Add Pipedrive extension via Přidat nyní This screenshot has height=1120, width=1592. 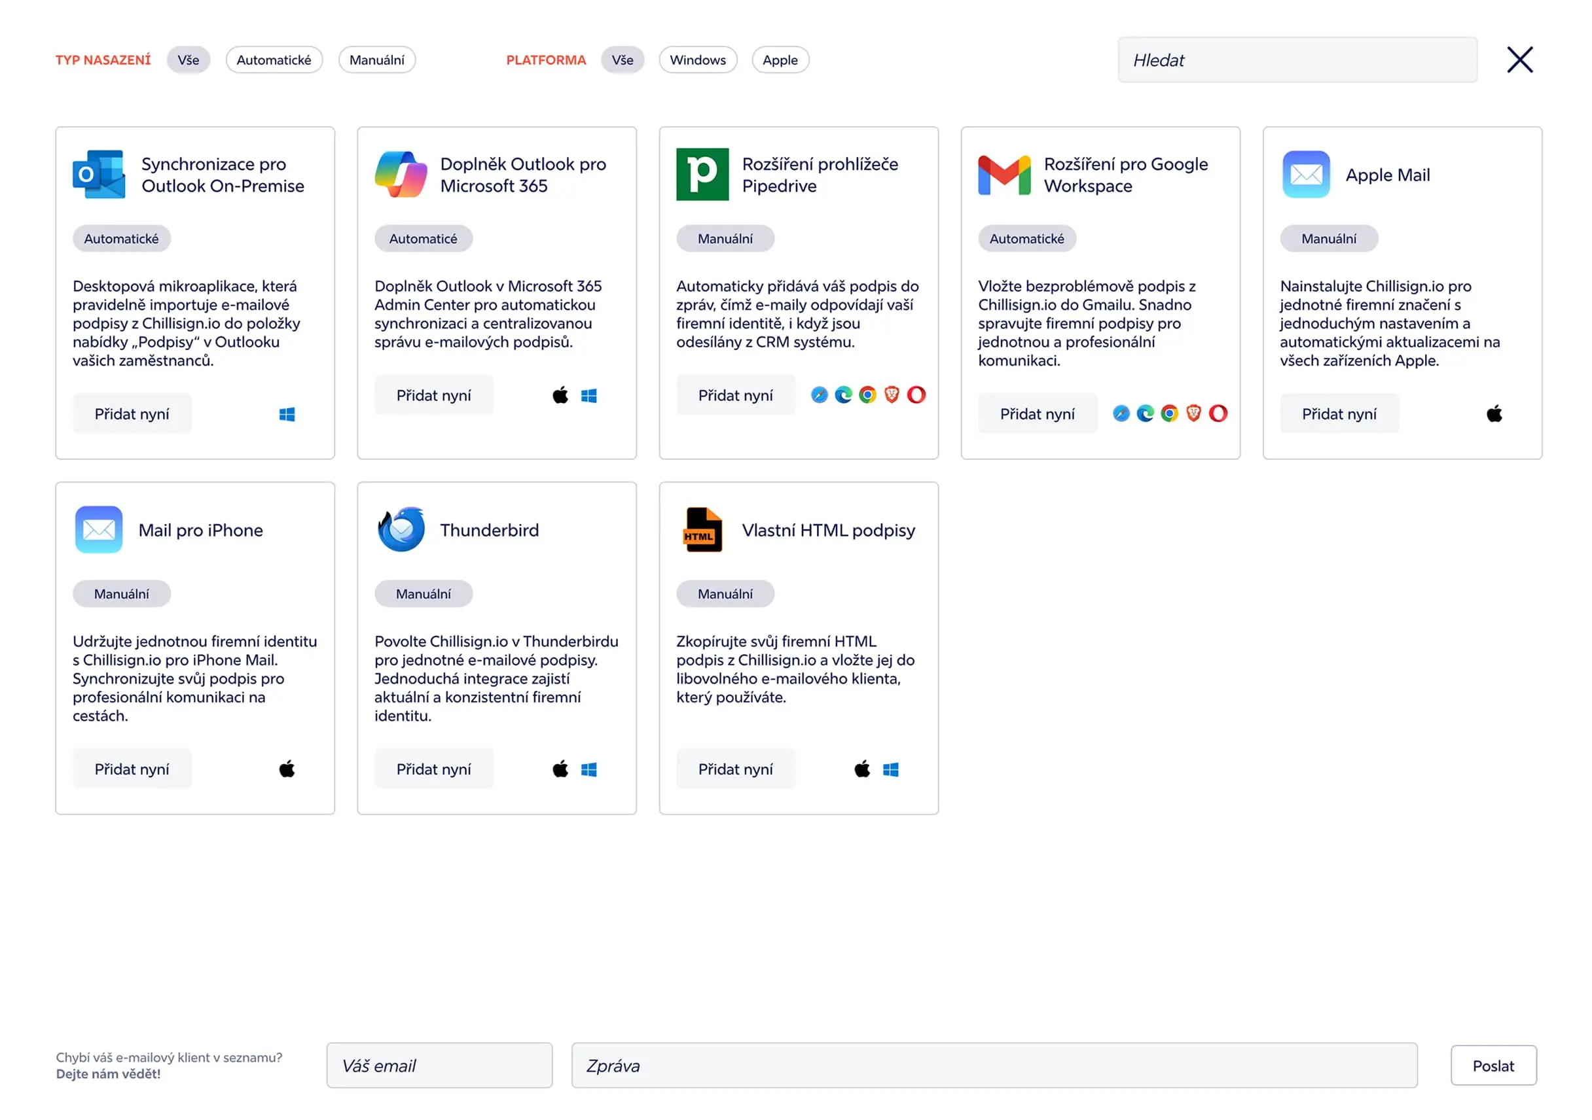(736, 395)
